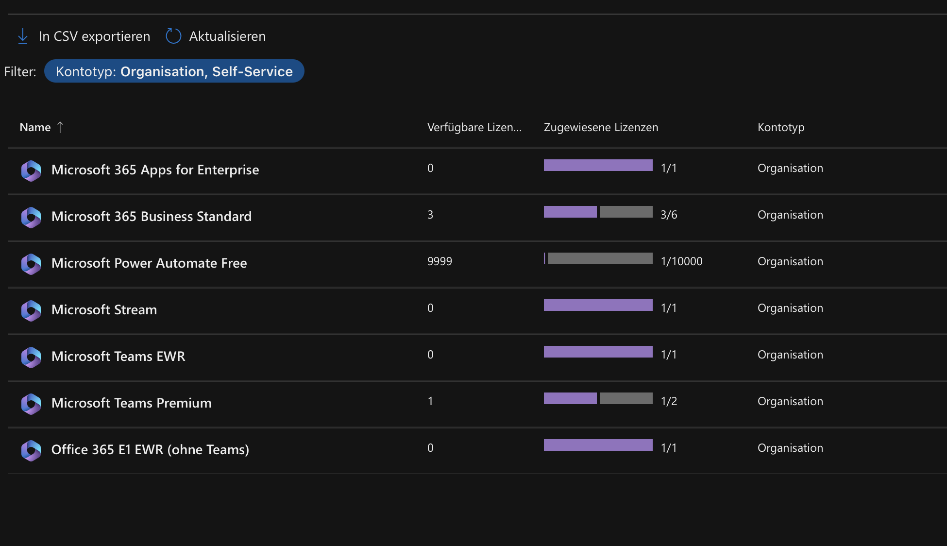Viewport: 947px width, 546px height.
Task: Click the Microsoft Stream product icon
Action: click(x=31, y=310)
